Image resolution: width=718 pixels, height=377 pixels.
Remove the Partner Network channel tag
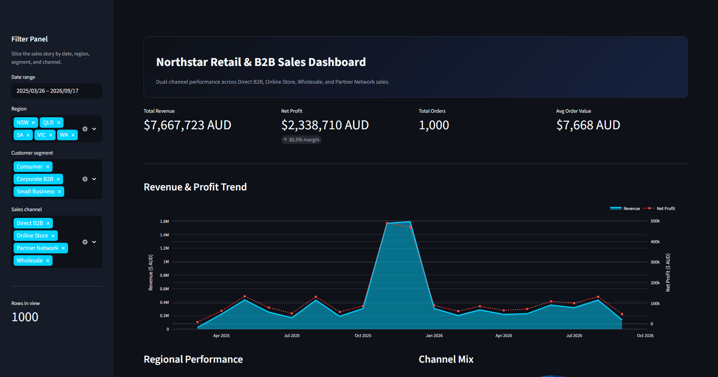(x=63, y=248)
